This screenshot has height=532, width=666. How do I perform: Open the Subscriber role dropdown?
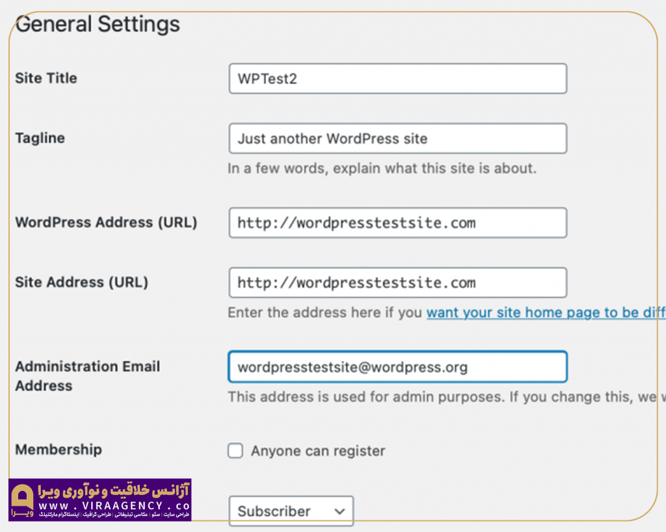tap(291, 511)
